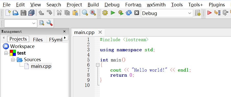The height and width of the screenshot is (97, 231).
Task: Open the Search menu
Action: pyautogui.click(x=54, y=5)
